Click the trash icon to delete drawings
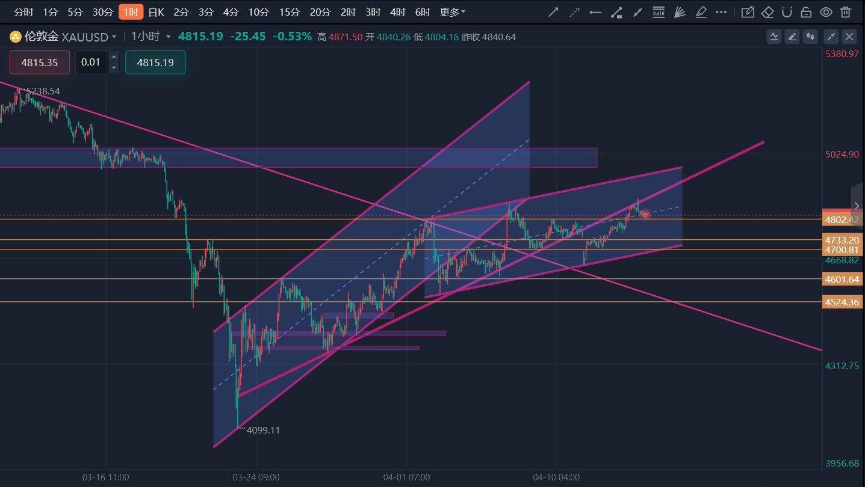The image size is (865, 487). [x=846, y=12]
